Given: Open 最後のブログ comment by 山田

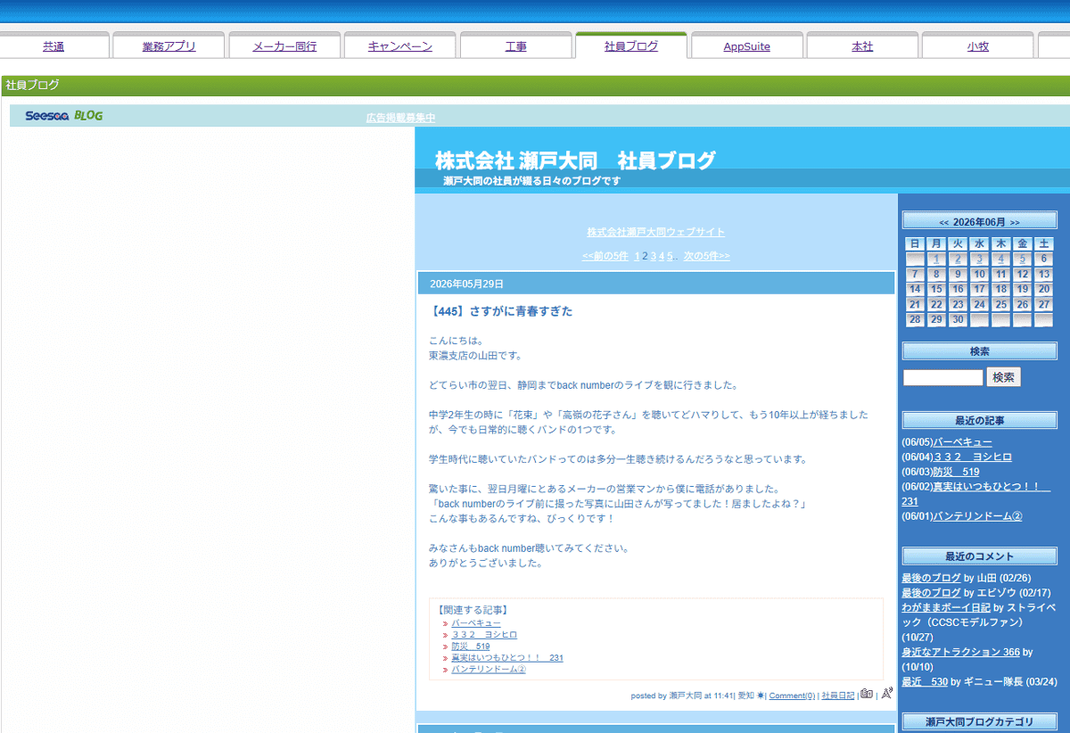Looking at the screenshot, I should 931,578.
